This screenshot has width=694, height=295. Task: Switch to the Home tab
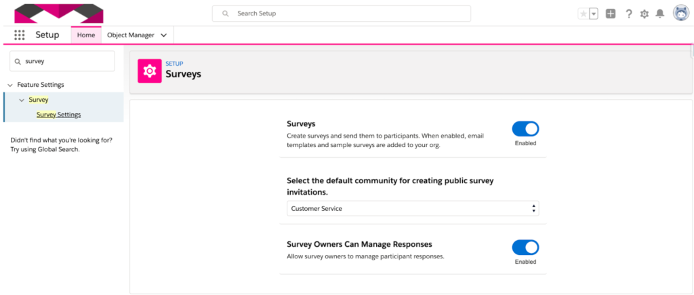coord(86,35)
